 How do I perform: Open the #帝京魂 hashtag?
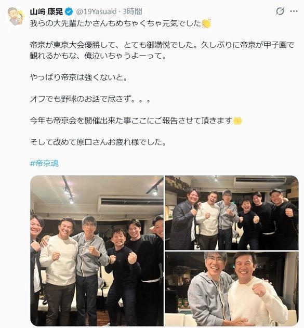(44, 163)
